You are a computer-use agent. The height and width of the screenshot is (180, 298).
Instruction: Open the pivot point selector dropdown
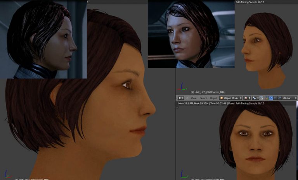point(255,98)
